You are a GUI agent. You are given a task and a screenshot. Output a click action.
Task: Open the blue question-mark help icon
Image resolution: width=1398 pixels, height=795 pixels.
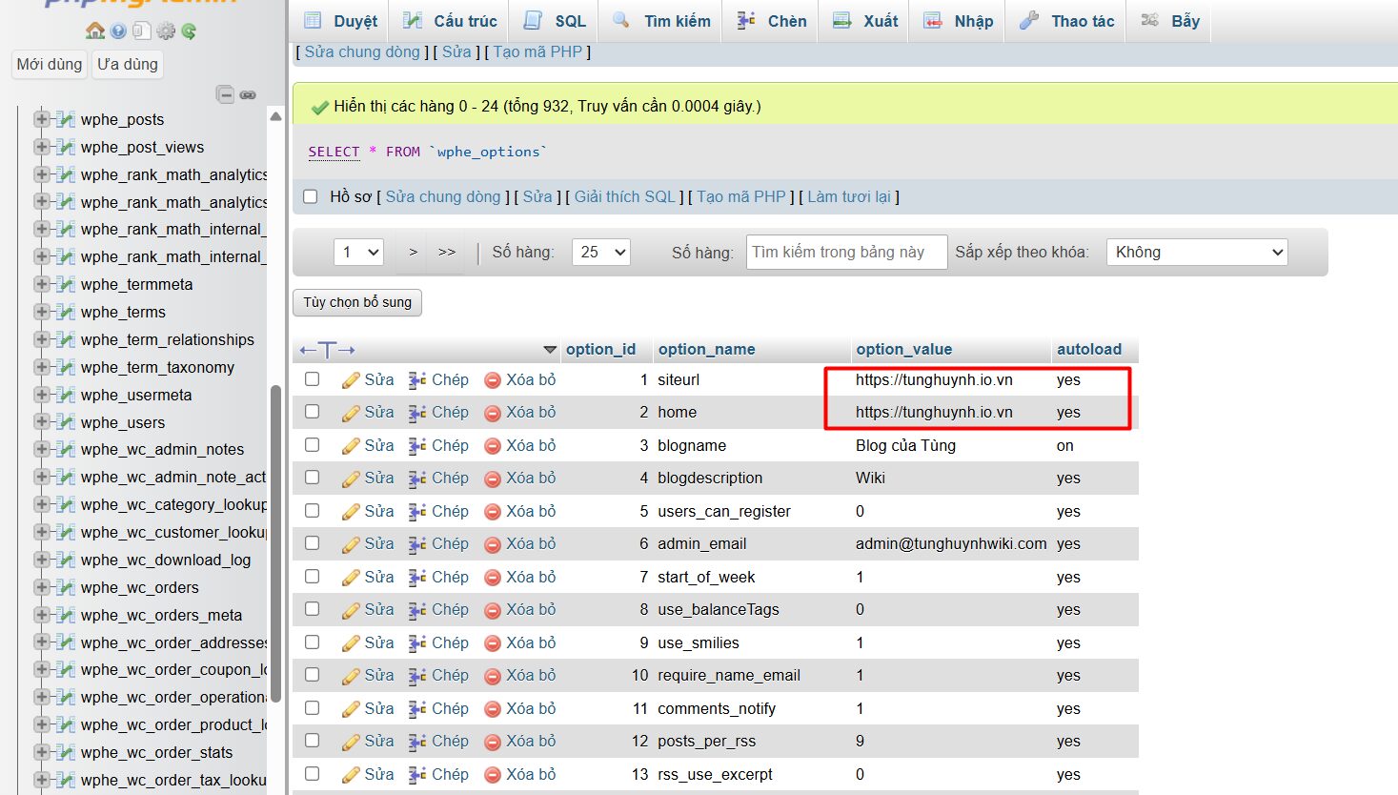(x=118, y=31)
